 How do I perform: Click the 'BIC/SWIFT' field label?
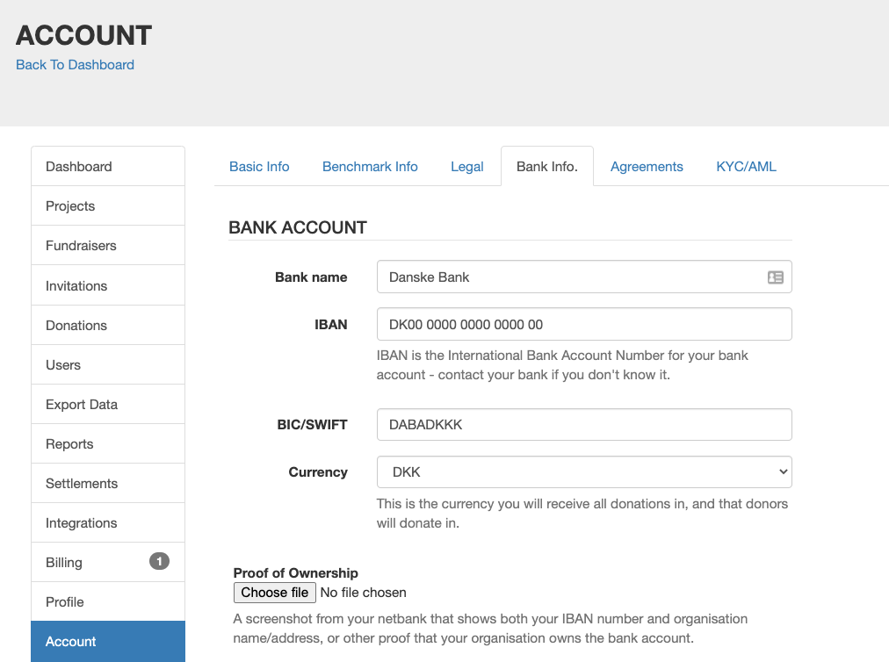point(313,425)
